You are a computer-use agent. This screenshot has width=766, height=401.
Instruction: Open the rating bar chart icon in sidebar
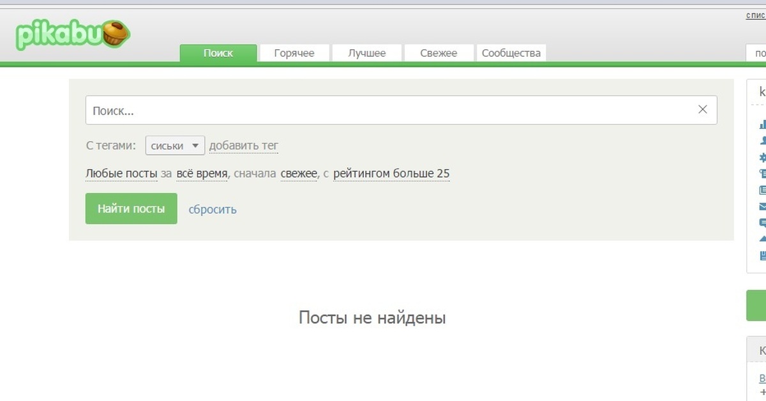click(x=762, y=125)
